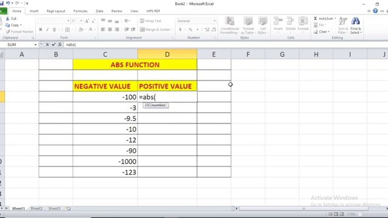The height and width of the screenshot is (218, 388).
Task: Click the horizontal scrollbar thumb
Action: tap(304, 208)
